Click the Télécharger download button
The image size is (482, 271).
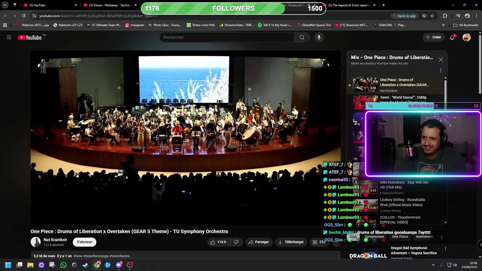click(291, 242)
